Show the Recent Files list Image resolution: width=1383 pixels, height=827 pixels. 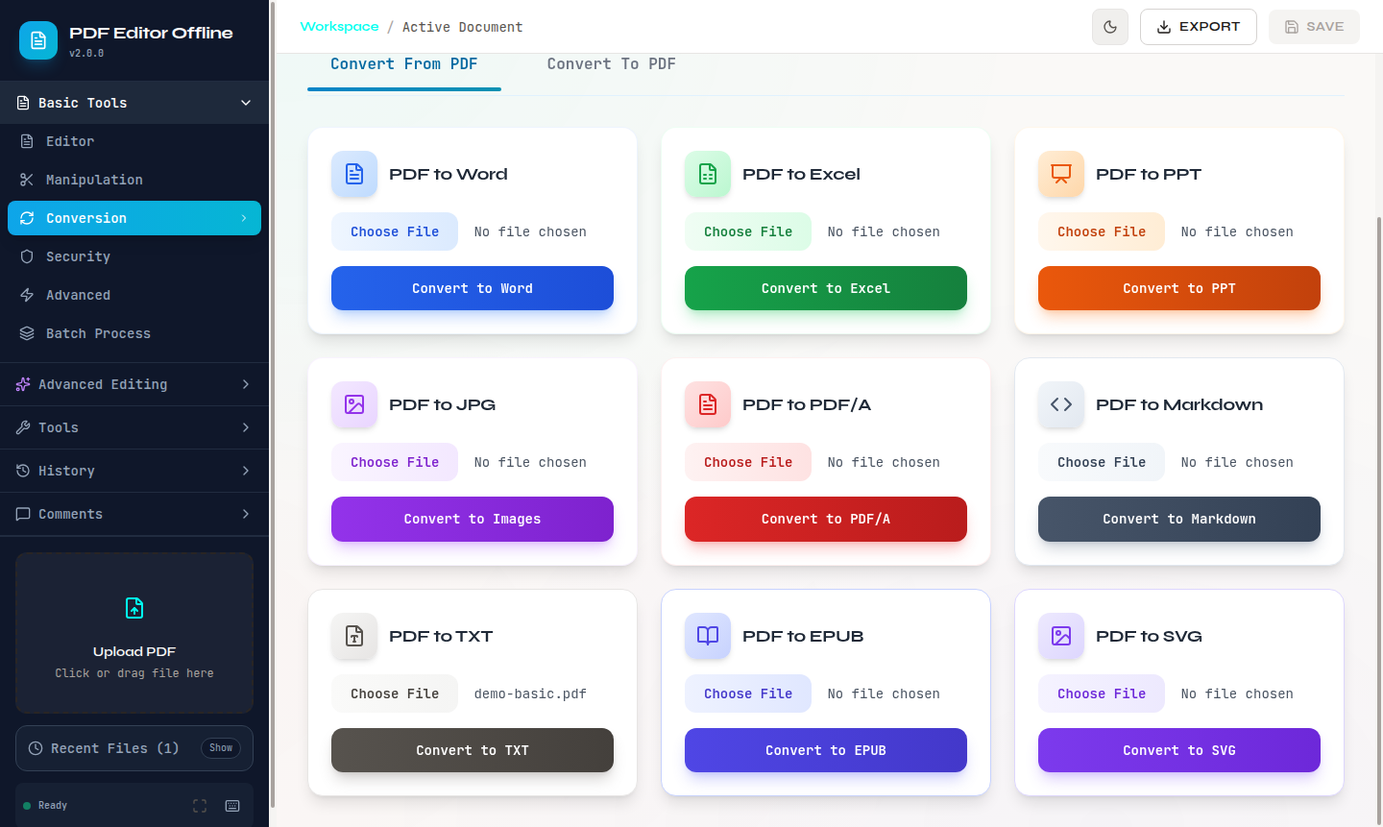pos(221,748)
